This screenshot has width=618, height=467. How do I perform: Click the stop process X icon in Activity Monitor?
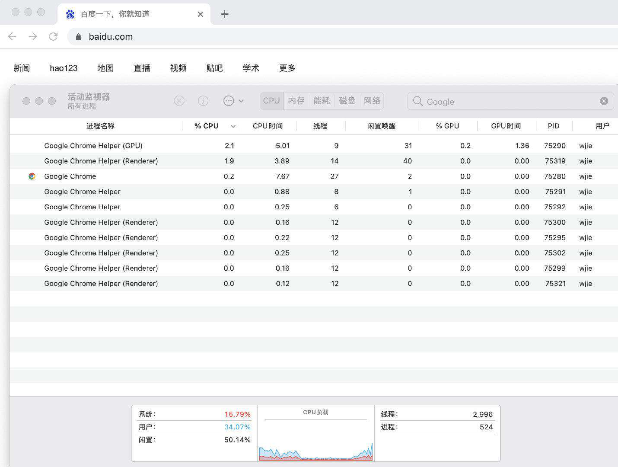(x=179, y=101)
